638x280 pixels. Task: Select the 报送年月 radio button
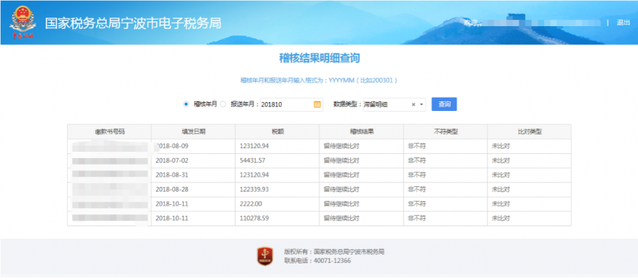pos(223,104)
